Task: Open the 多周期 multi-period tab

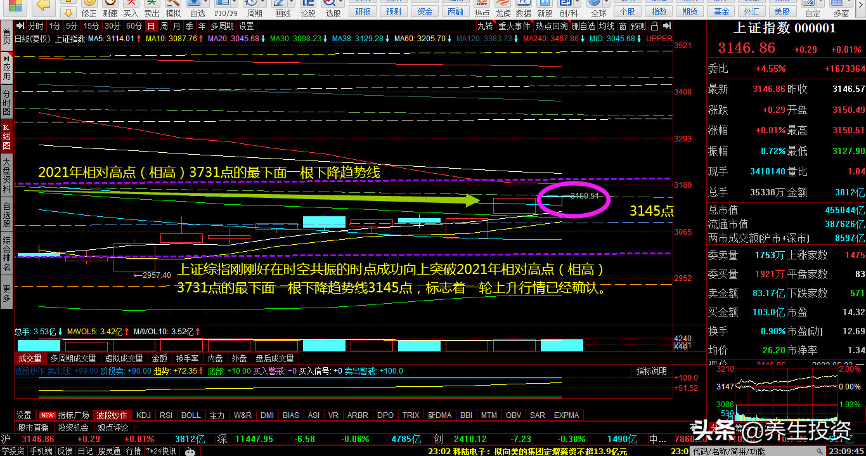Action: 222,26
